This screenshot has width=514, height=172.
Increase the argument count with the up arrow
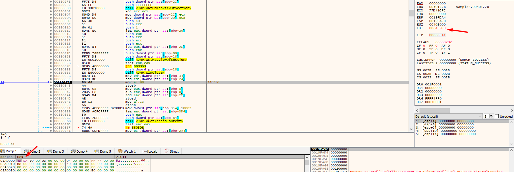click(x=491, y=115)
